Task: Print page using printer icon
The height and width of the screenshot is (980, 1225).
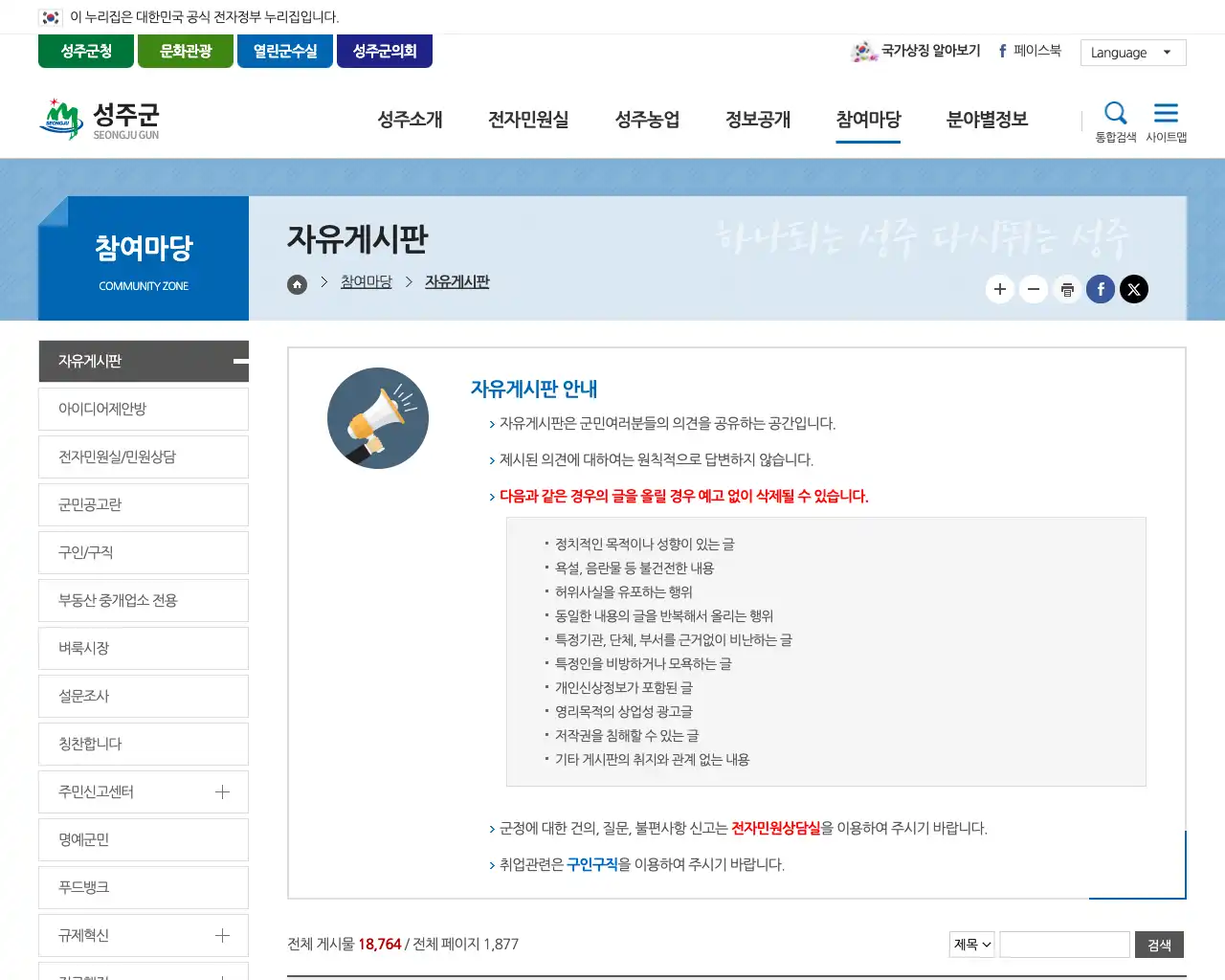Action: [x=1067, y=289]
